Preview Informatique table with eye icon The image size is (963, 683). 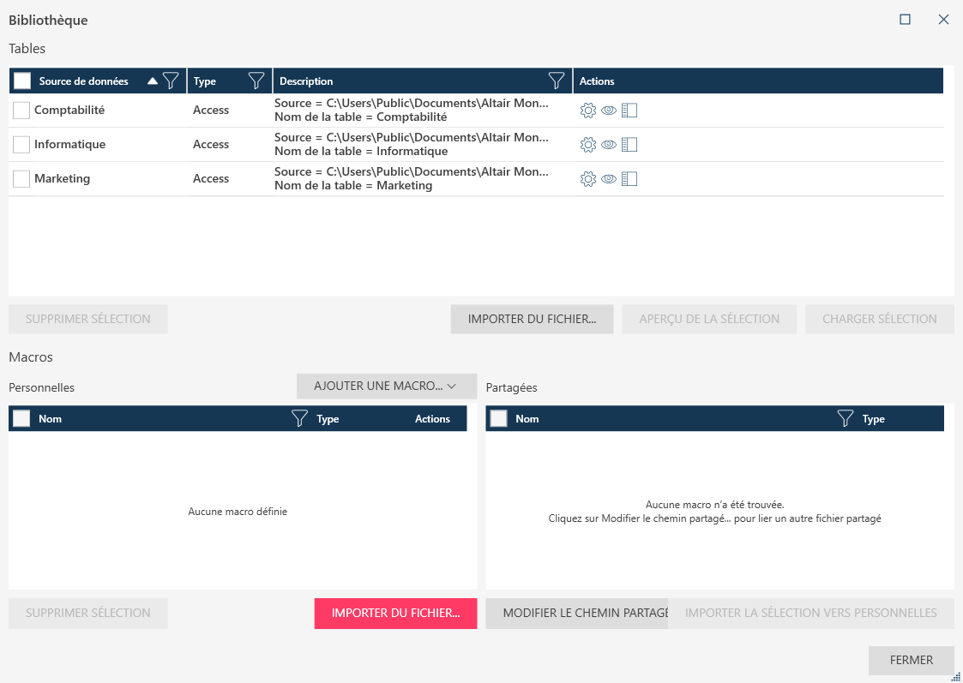click(x=609, y=145)
